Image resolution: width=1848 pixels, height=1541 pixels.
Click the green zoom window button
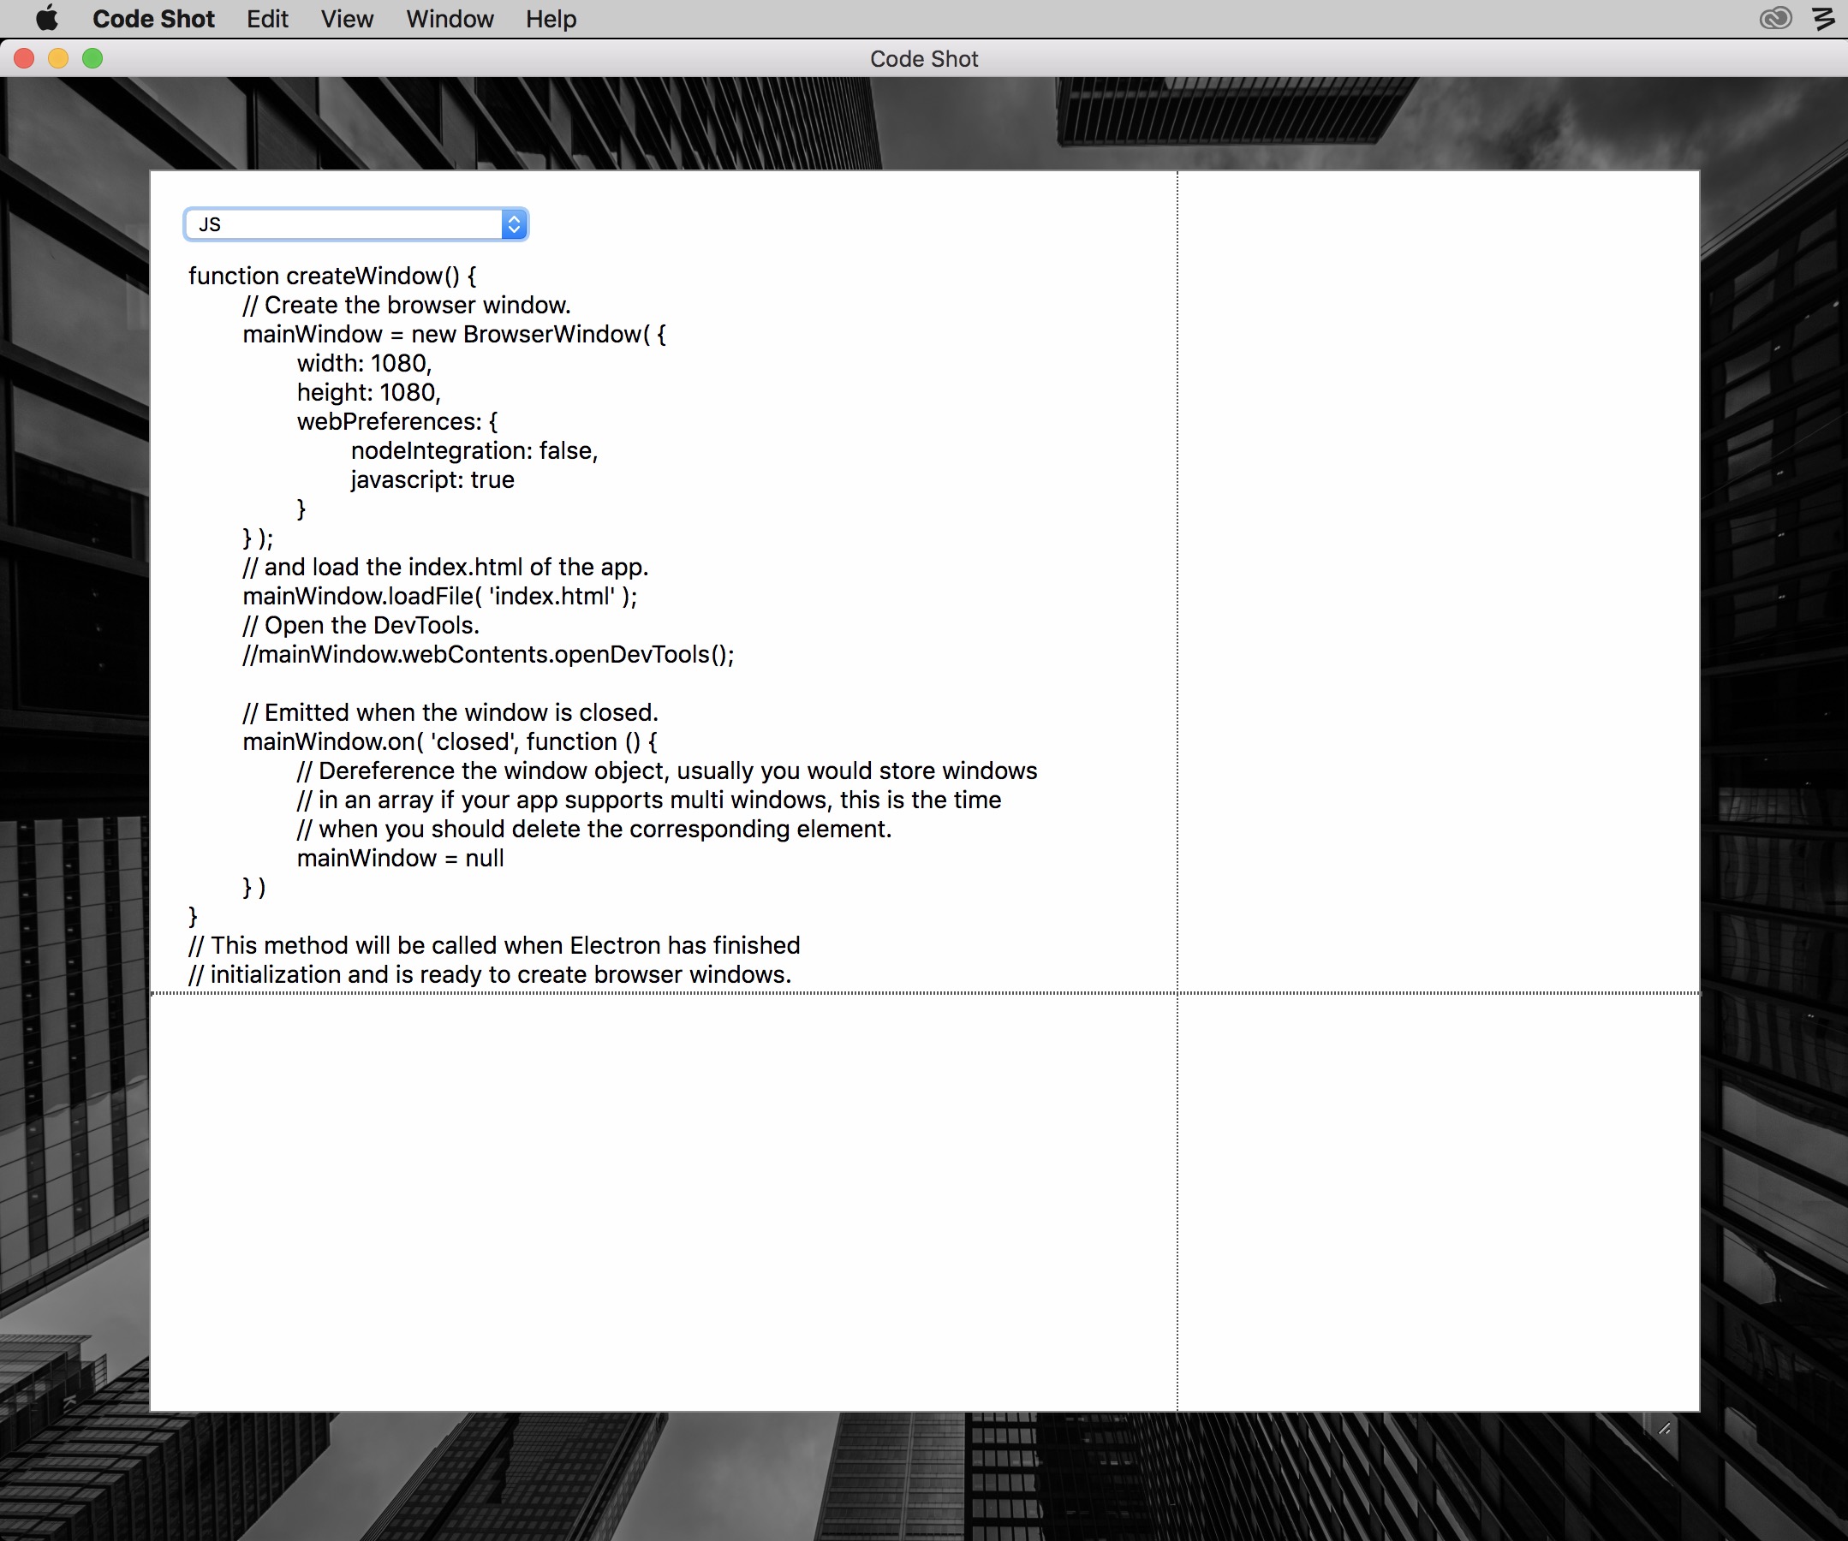[92, 59]
